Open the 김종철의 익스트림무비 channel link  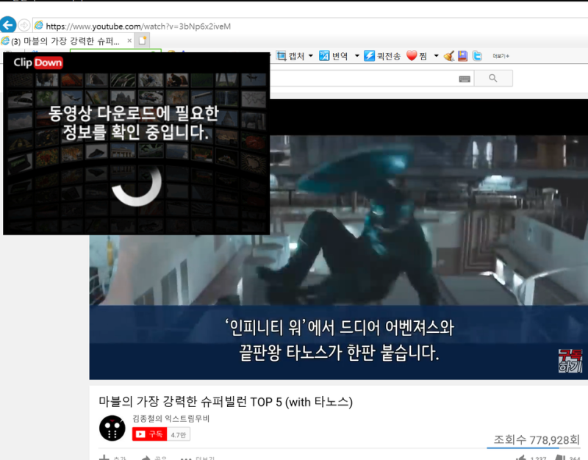tap(171, 418)
